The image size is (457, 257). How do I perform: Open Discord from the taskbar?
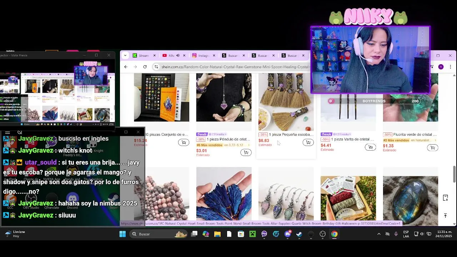pyautogui.click(x=288, y=234)
